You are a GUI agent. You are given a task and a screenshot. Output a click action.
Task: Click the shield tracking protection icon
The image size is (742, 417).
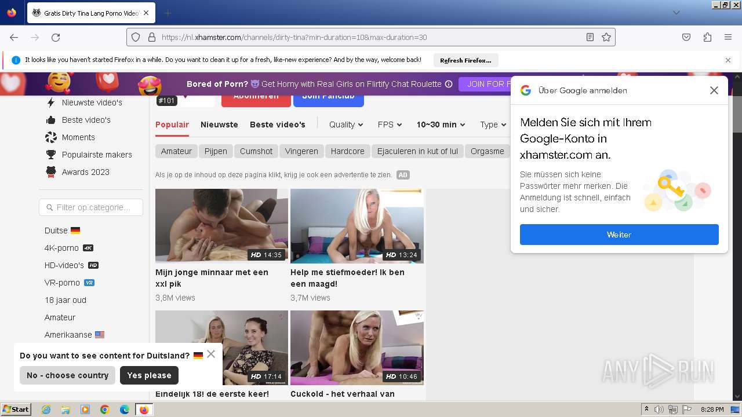136,37
